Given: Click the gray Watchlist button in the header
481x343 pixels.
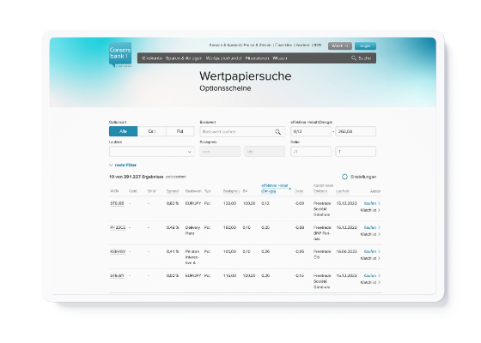Looking at the screenshot, I should (x=340, y=46).
